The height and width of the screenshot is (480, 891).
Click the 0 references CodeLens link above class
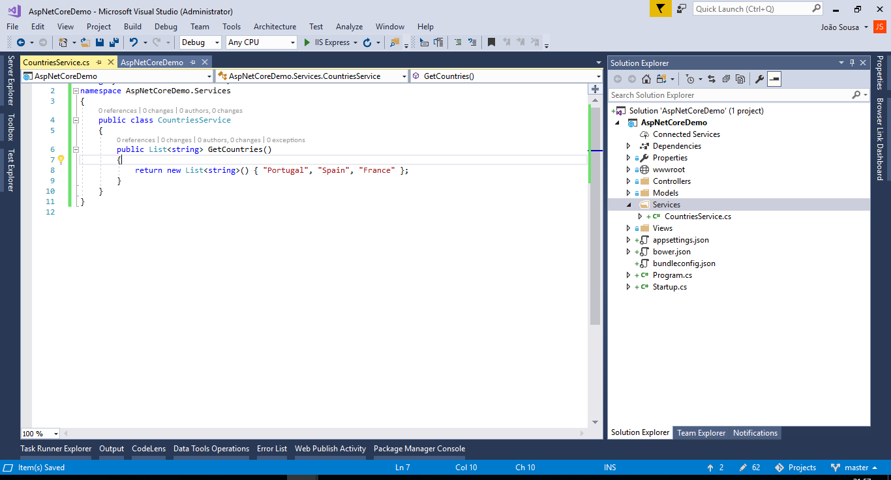click(x=117, y=111)
